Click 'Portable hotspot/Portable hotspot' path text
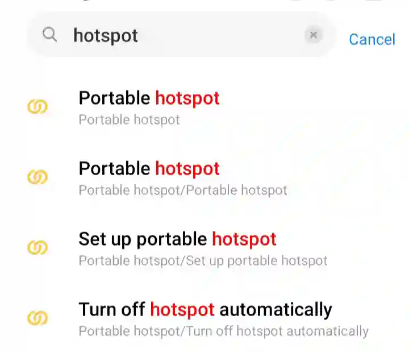This screenshot has height=353, width=409. coord(183,190)
